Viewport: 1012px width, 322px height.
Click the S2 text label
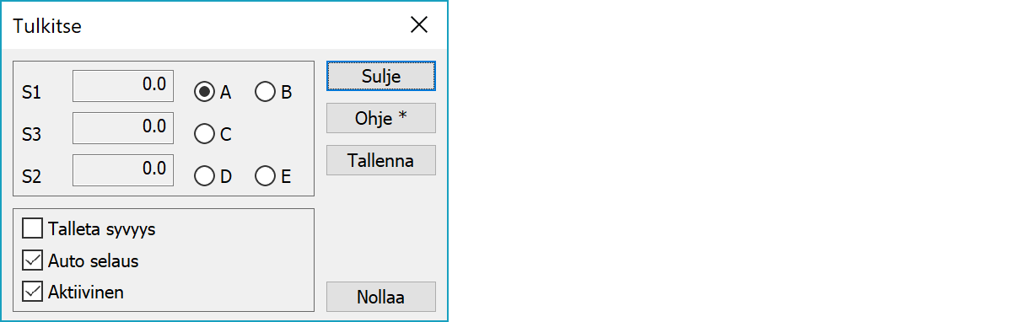(x=32, y=177)
